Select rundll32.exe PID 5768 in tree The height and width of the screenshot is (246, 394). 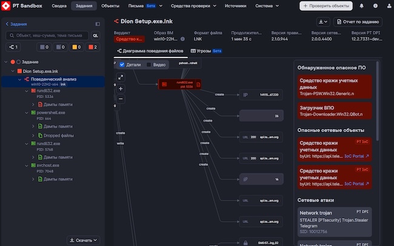click(48, 144)
